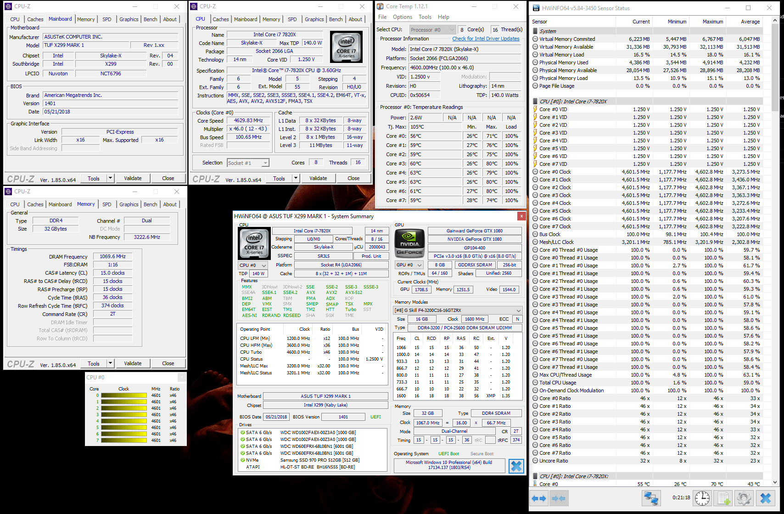This screenshot has width=784, height=514.
Task: Switch to the Caches tab in CPU-Z CPU window
Action: (221, 19)
